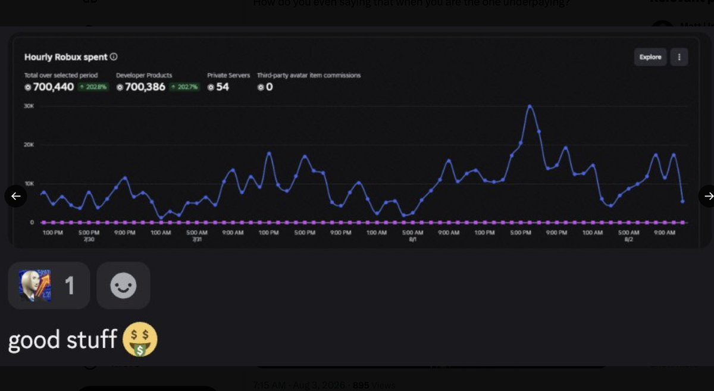Viewport: 714px width, 391px height.
Task: Click the 7/30 date label on x-axis
Action: (x=88, y=238)
